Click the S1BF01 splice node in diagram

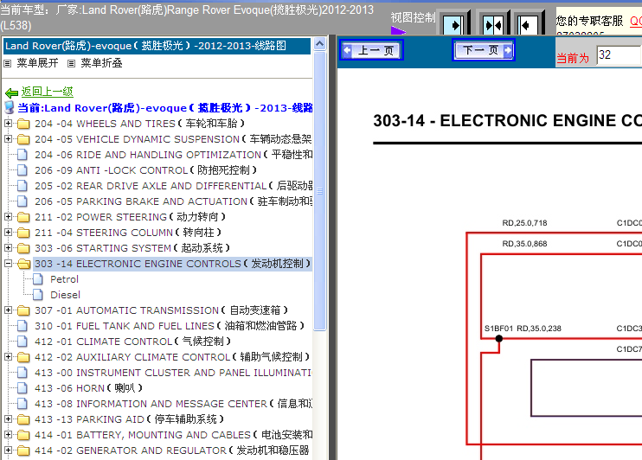point(498,338)
